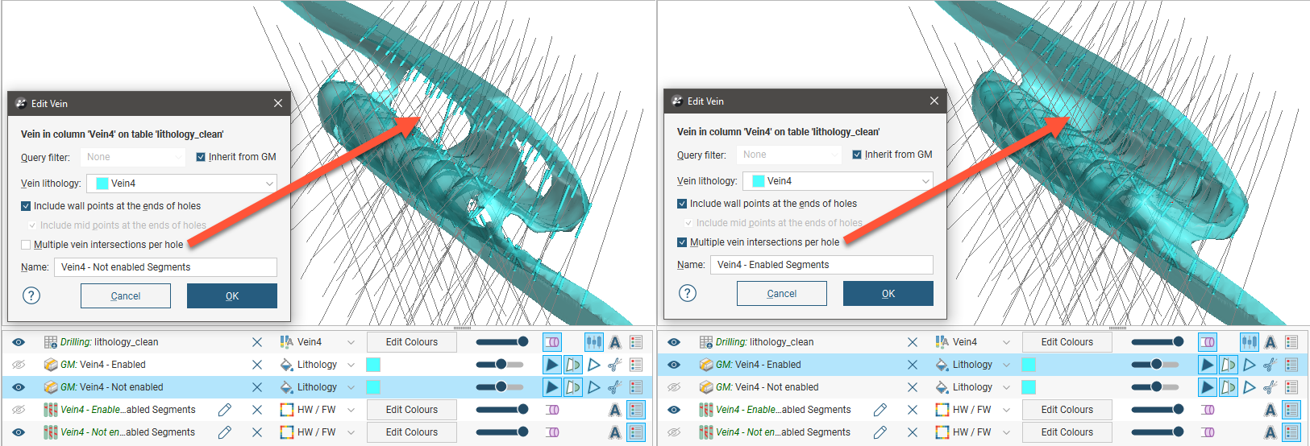Click text 'A' icon on hidden Vein4 - Not enabled Segments row

click(1270, 432)
